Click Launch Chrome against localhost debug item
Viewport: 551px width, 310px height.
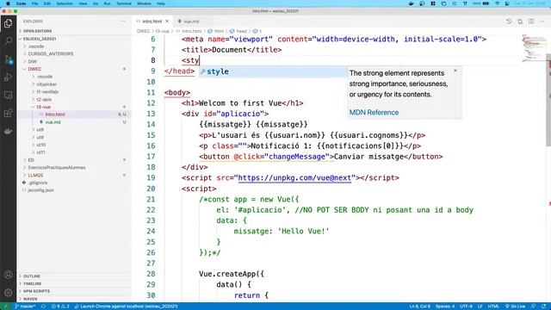127,307
